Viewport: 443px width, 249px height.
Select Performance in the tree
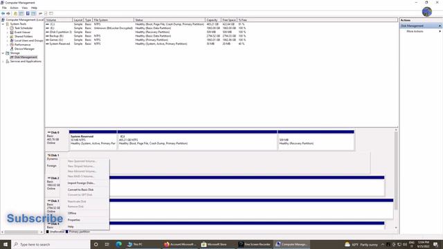click(22, 44)
